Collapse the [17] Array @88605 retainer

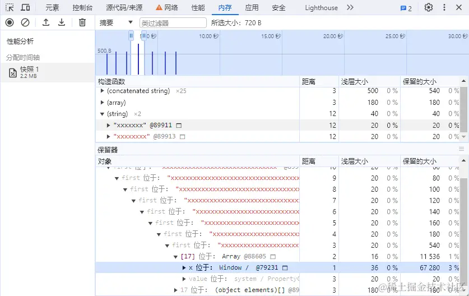175,257
